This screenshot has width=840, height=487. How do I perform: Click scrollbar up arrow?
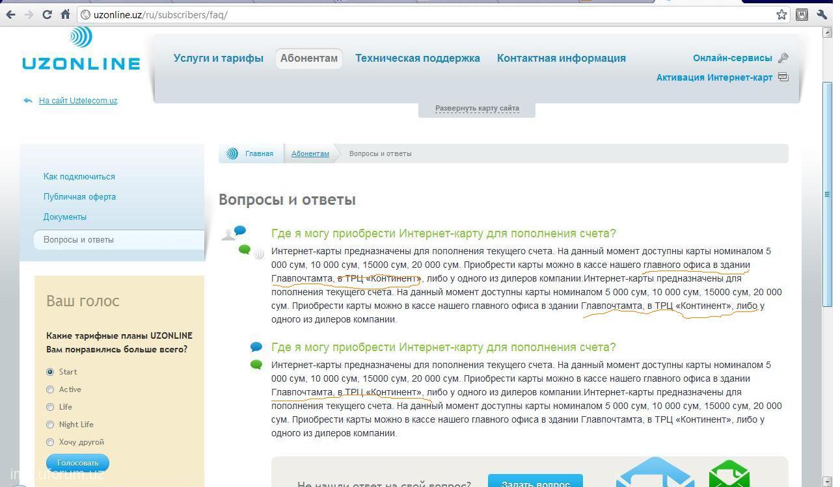coord(828,32)
